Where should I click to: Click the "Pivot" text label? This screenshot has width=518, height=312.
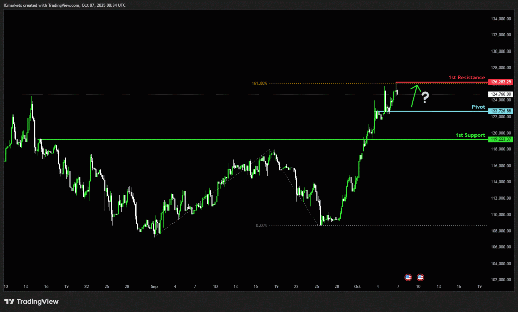(479, 107)
